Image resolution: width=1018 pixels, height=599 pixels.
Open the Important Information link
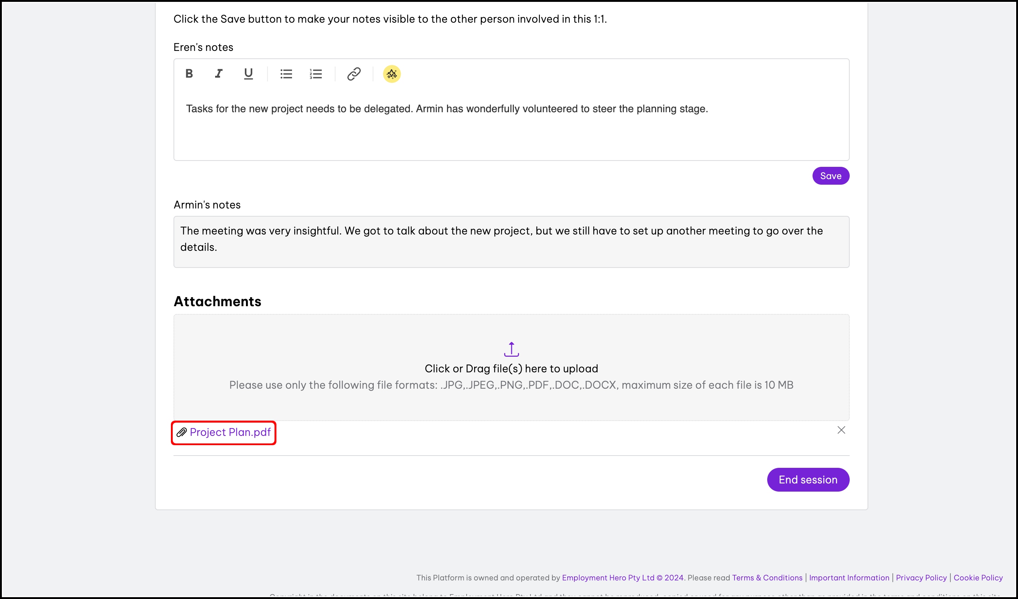[849, 578]
